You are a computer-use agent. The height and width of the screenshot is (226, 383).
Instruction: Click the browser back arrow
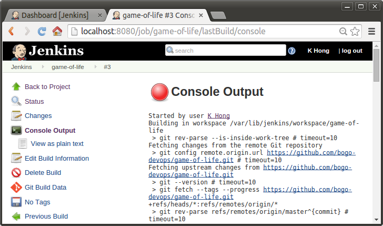click(x=11, y=31)
